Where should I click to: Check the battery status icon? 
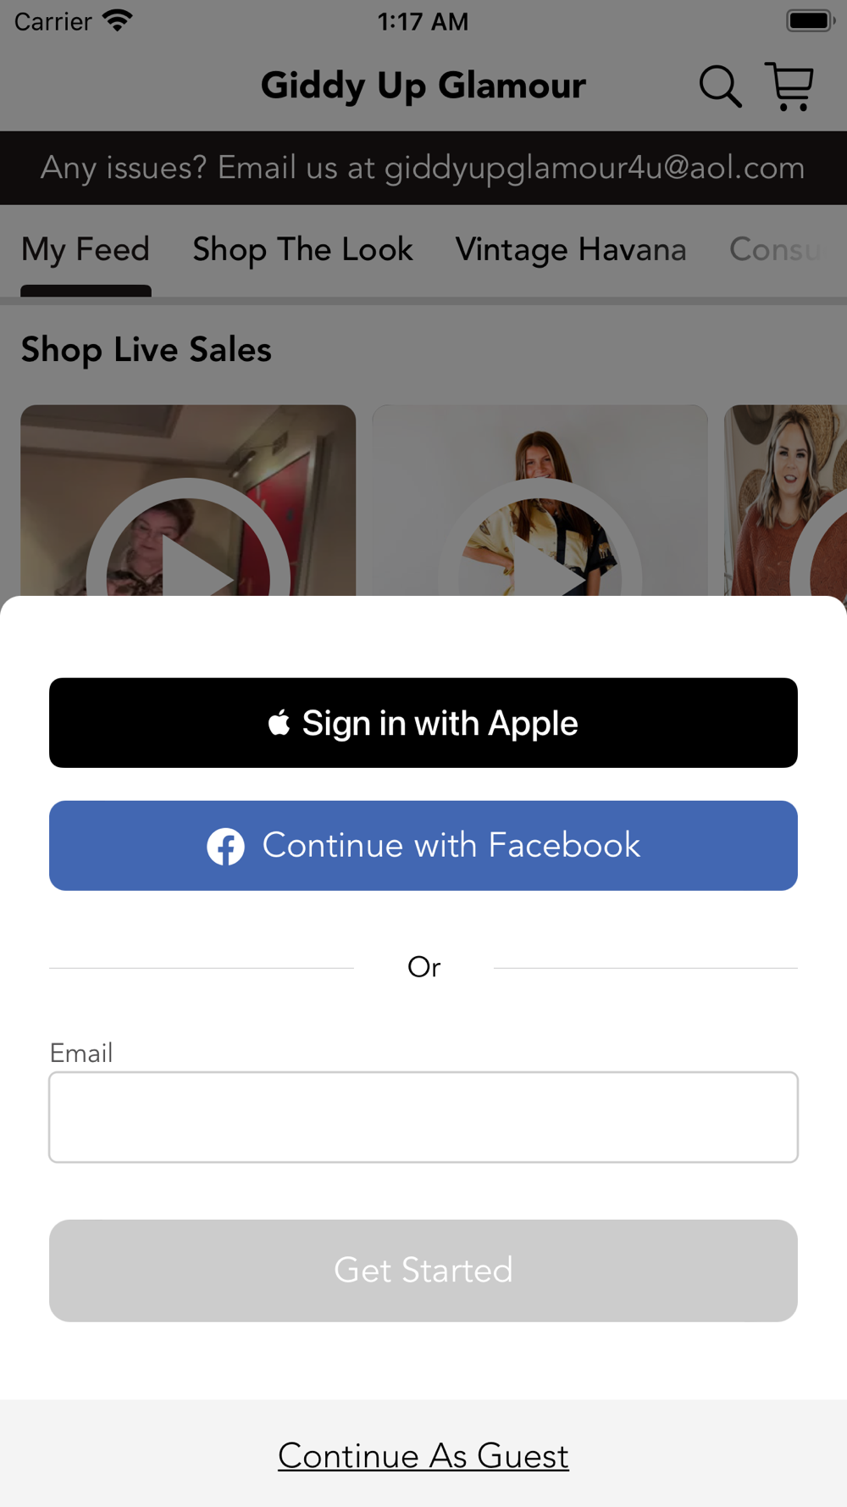(810, 20)
